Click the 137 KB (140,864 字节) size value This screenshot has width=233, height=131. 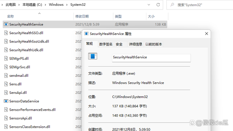(130, 106)
